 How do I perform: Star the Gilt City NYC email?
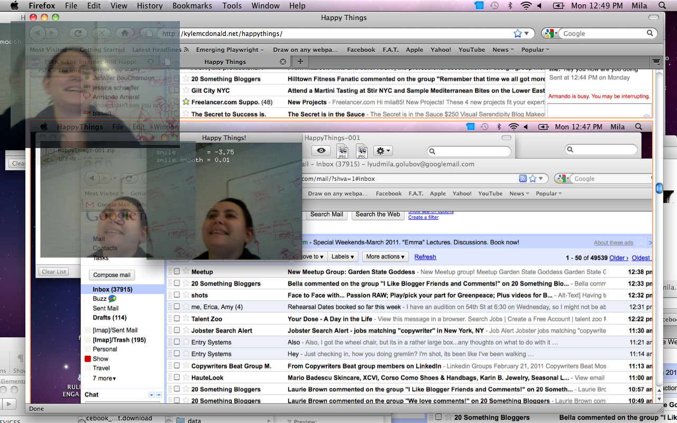186,90
